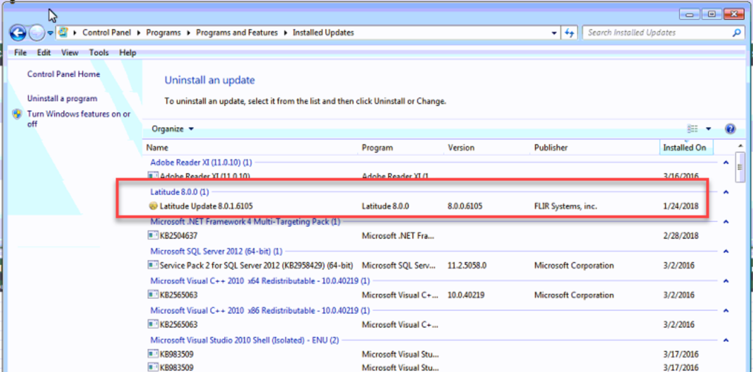753x372 pixels.
Task: Click the shield icon for Windows features
Action: tap(17, 115)
